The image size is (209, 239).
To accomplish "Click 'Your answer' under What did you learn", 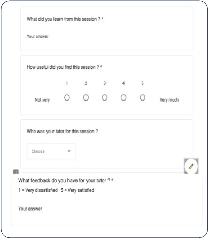I will click(37, 36).
